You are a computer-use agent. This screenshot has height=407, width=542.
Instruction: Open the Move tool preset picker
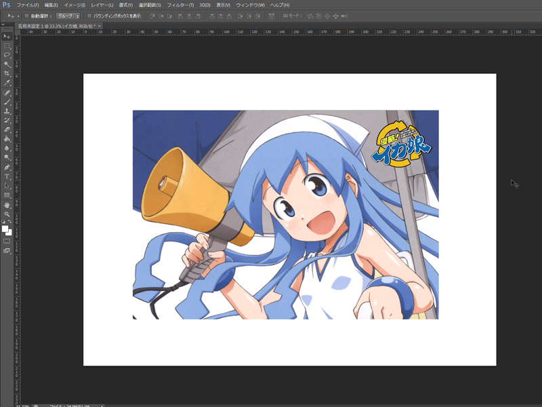[13, 16]
